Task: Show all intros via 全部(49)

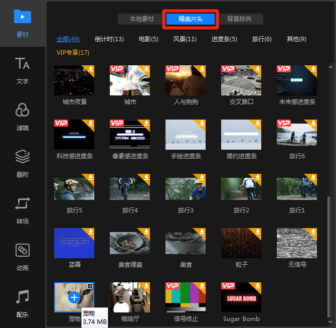Action: click(x=68, y=39)
